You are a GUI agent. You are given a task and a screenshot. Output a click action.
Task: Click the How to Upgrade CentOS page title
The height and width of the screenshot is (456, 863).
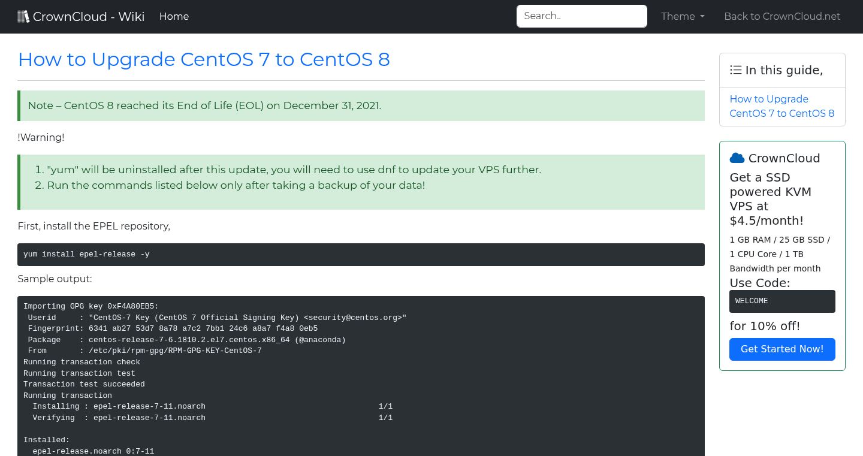[204, 59]
